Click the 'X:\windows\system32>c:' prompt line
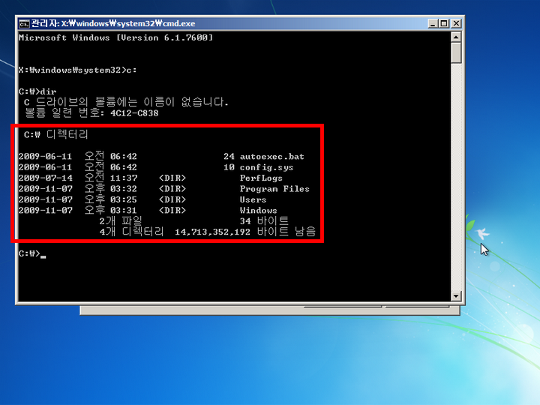This screenshot has width=540, height=405. (x=77, y=70)
